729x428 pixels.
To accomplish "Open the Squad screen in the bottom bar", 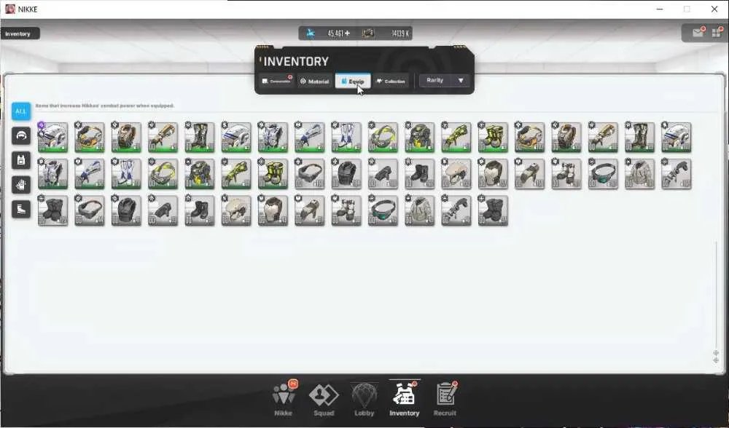I will (x=324, y=399).
